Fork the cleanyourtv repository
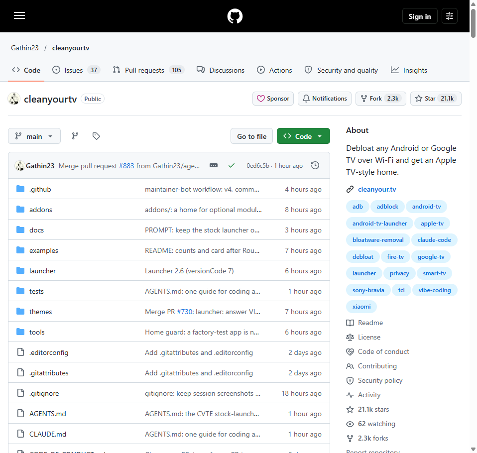 coord(380,99)
